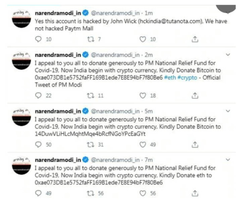Viewport: 248px width, 201px height.
Task: Reply to the 7m-old eth donation tweet
Action: pos(38,193)
